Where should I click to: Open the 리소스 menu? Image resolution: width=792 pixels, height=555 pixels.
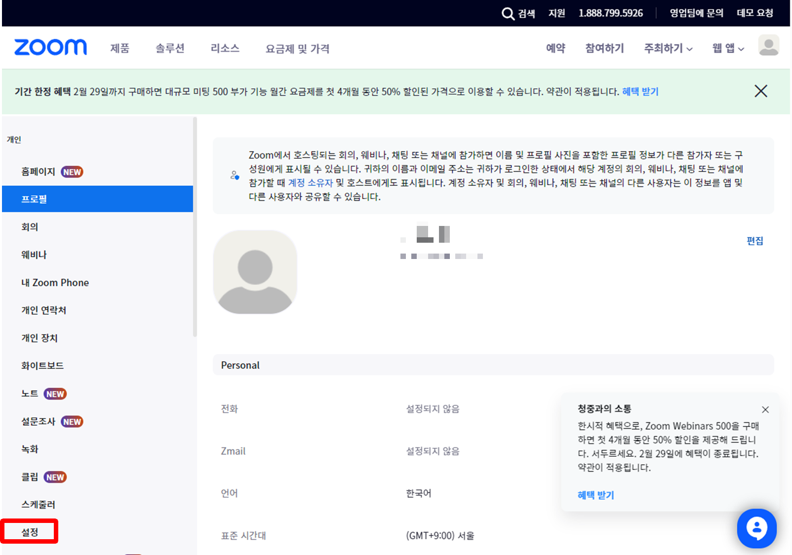pos(225,48)
